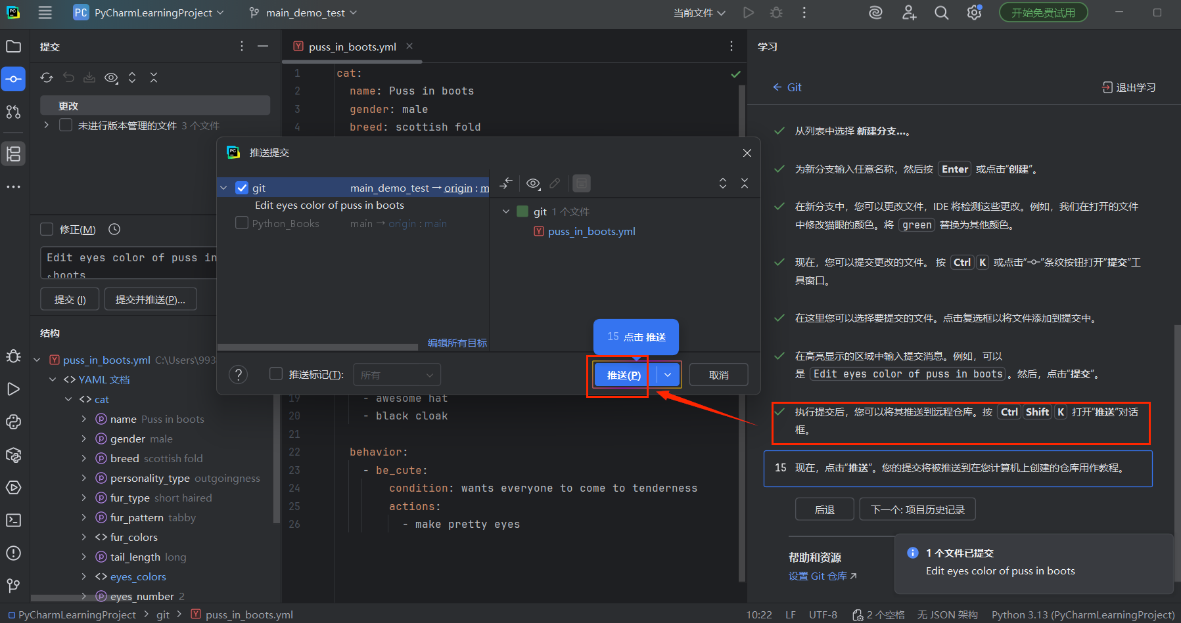1181x623 pixels.
Task: Open More tool windows ellipsis
Action: [13, 186]
